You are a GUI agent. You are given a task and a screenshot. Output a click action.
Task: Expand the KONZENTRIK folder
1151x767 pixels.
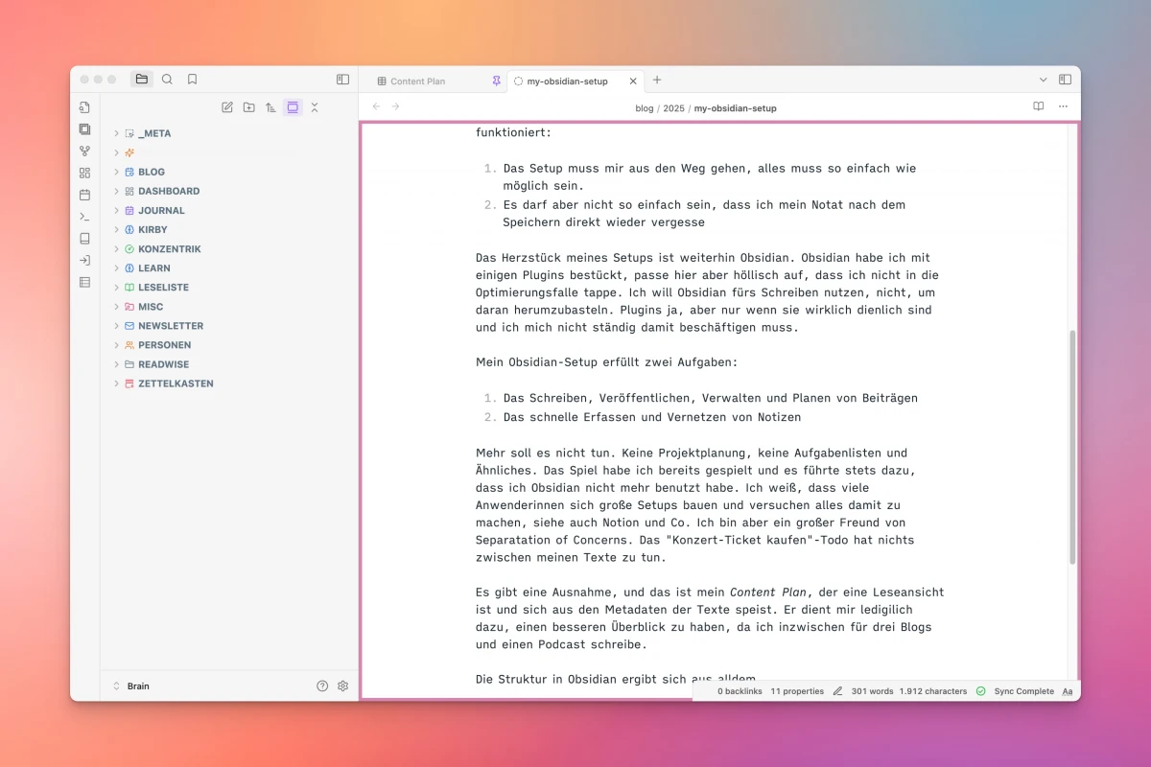[117, 248]
